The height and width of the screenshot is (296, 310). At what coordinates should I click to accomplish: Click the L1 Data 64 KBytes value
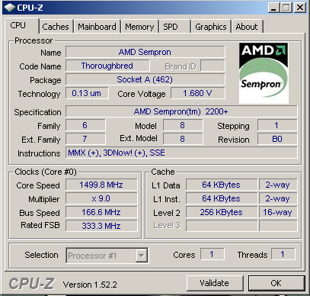coord(222,185)
